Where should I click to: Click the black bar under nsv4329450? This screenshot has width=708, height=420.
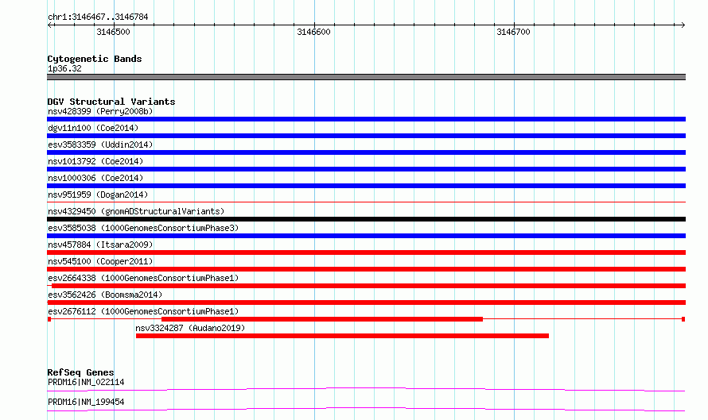pos(366,219)
